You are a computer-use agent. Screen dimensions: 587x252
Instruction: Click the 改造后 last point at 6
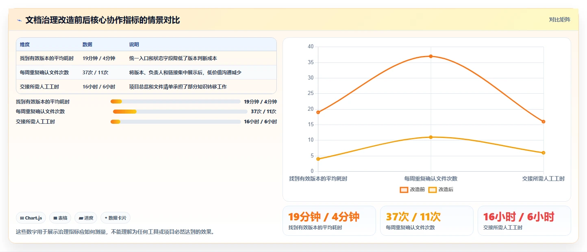(544, 153)
